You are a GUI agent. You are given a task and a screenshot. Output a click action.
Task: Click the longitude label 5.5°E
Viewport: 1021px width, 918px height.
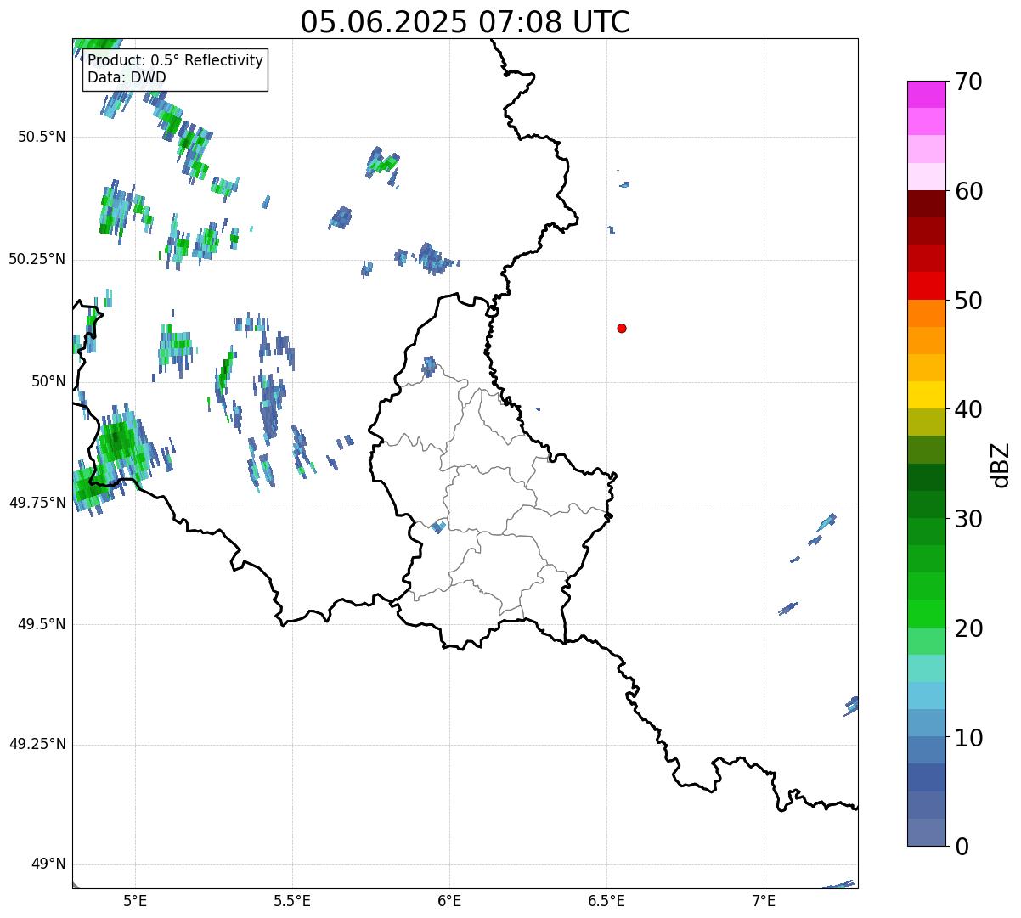(x=292, y=901)
